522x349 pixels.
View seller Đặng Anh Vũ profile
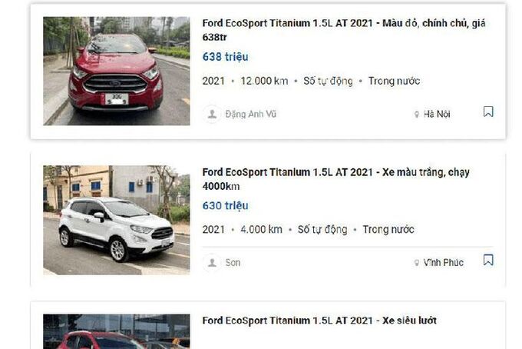(x=250, y=114)
